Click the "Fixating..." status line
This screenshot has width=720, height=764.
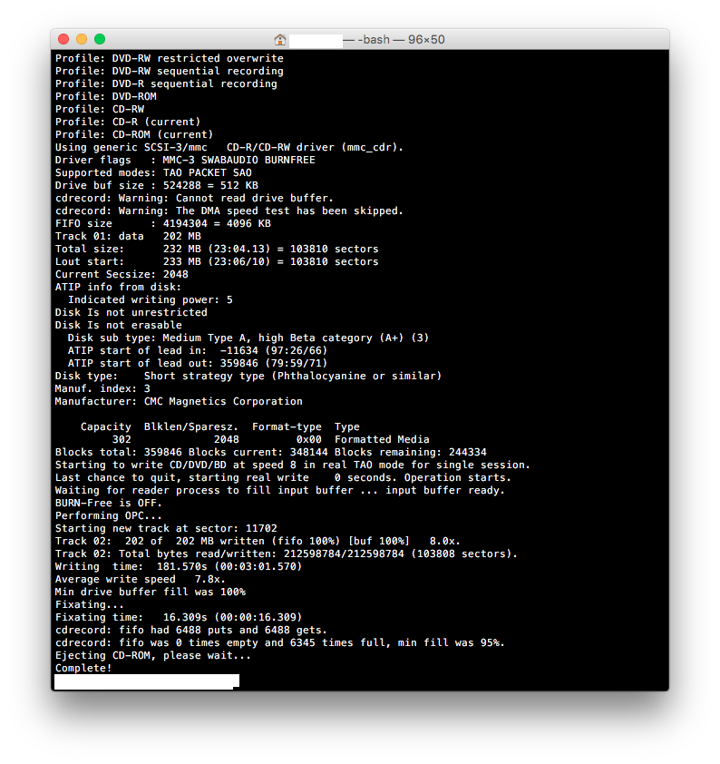[90, 604]
